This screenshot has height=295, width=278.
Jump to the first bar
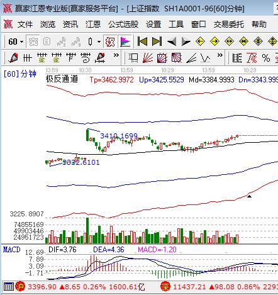click(x=142, y=42)
